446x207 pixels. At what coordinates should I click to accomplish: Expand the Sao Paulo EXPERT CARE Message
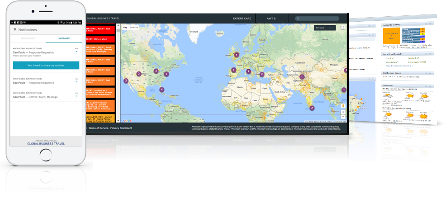click(76, 95)
